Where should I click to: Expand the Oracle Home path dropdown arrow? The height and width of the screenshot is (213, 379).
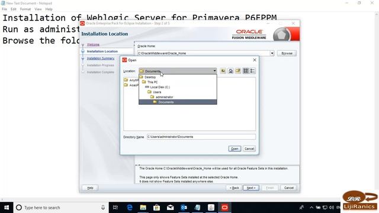point(272,53)
